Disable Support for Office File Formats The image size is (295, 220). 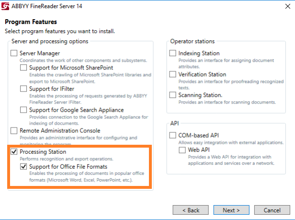point(23,166)
